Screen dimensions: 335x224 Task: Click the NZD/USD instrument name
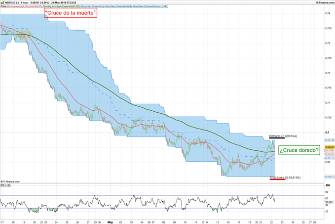11,2
